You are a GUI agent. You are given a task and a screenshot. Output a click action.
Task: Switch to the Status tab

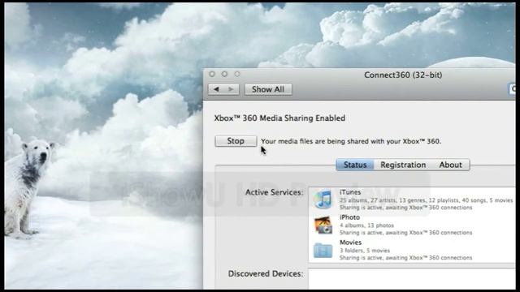pos(355,165)
